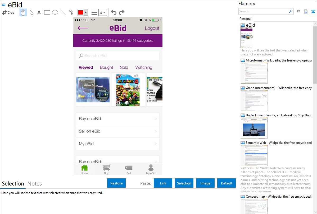Click the Concept map snapshot title
The image size is (317, 214).
point(279,196)
